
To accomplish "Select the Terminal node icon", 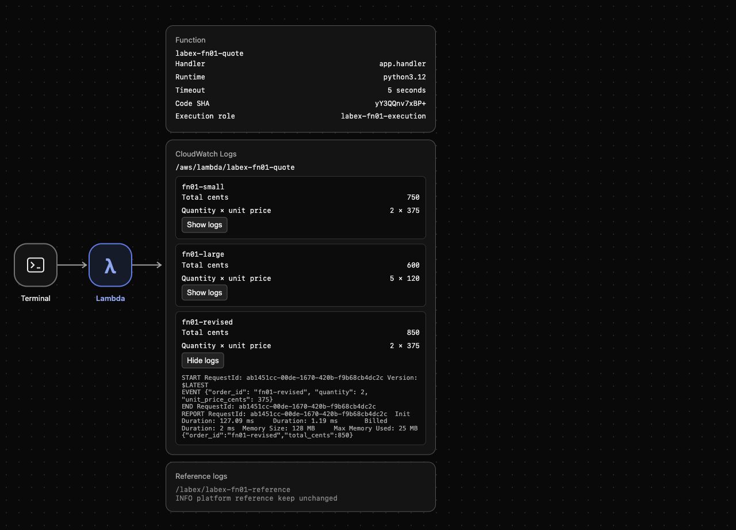I will [36, 265].
